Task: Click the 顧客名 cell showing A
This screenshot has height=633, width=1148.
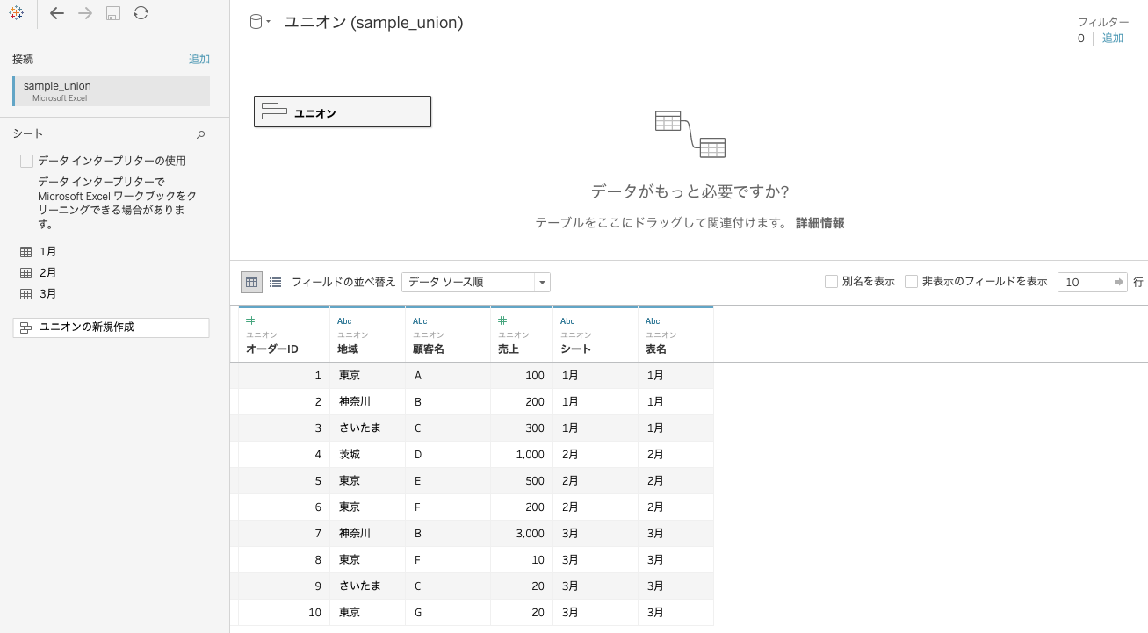Action: pos(448,376)
